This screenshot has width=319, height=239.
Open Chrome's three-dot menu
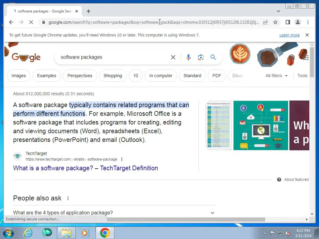308,22
